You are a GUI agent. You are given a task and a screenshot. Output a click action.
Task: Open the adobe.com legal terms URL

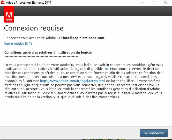[x=72, y=81]
